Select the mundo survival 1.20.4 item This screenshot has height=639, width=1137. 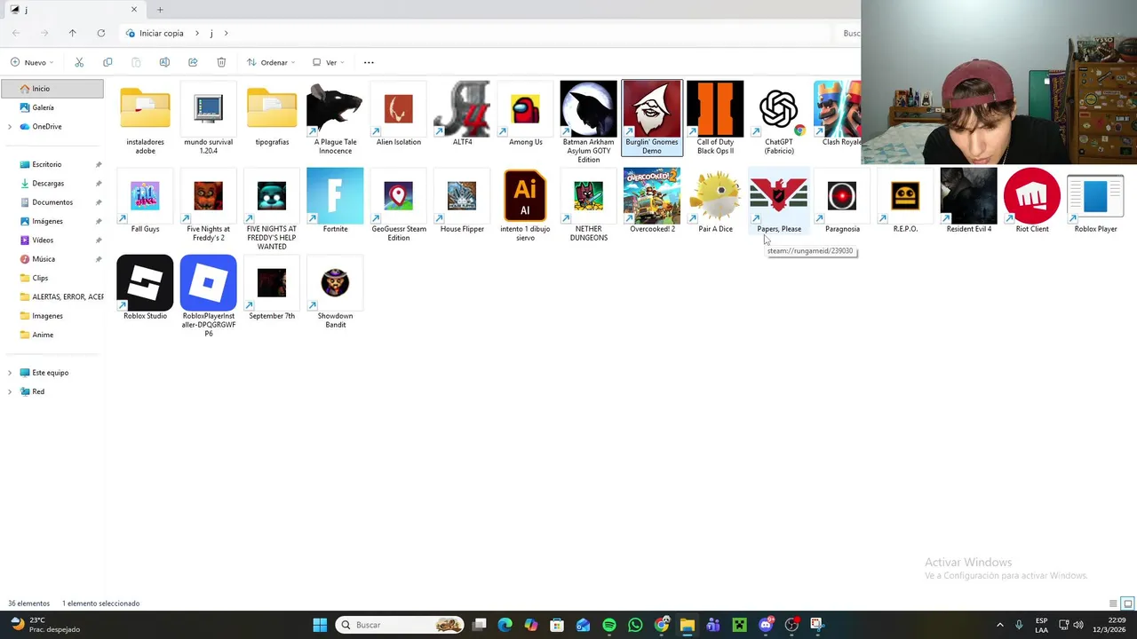[x=208, y=118]
